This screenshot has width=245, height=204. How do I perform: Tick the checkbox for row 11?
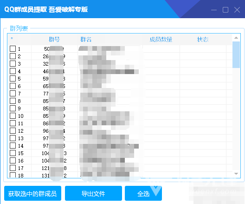coord(13,123)
